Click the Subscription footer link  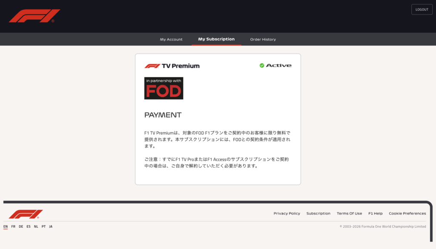click(318, 214)
